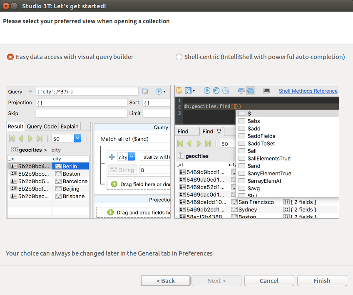Go to the last page in the Result tab

[40, 139]
